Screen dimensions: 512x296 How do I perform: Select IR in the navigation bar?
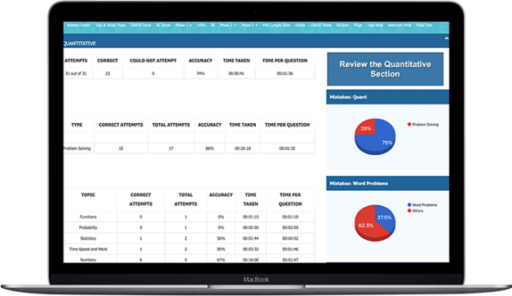[x=213, y=25]
